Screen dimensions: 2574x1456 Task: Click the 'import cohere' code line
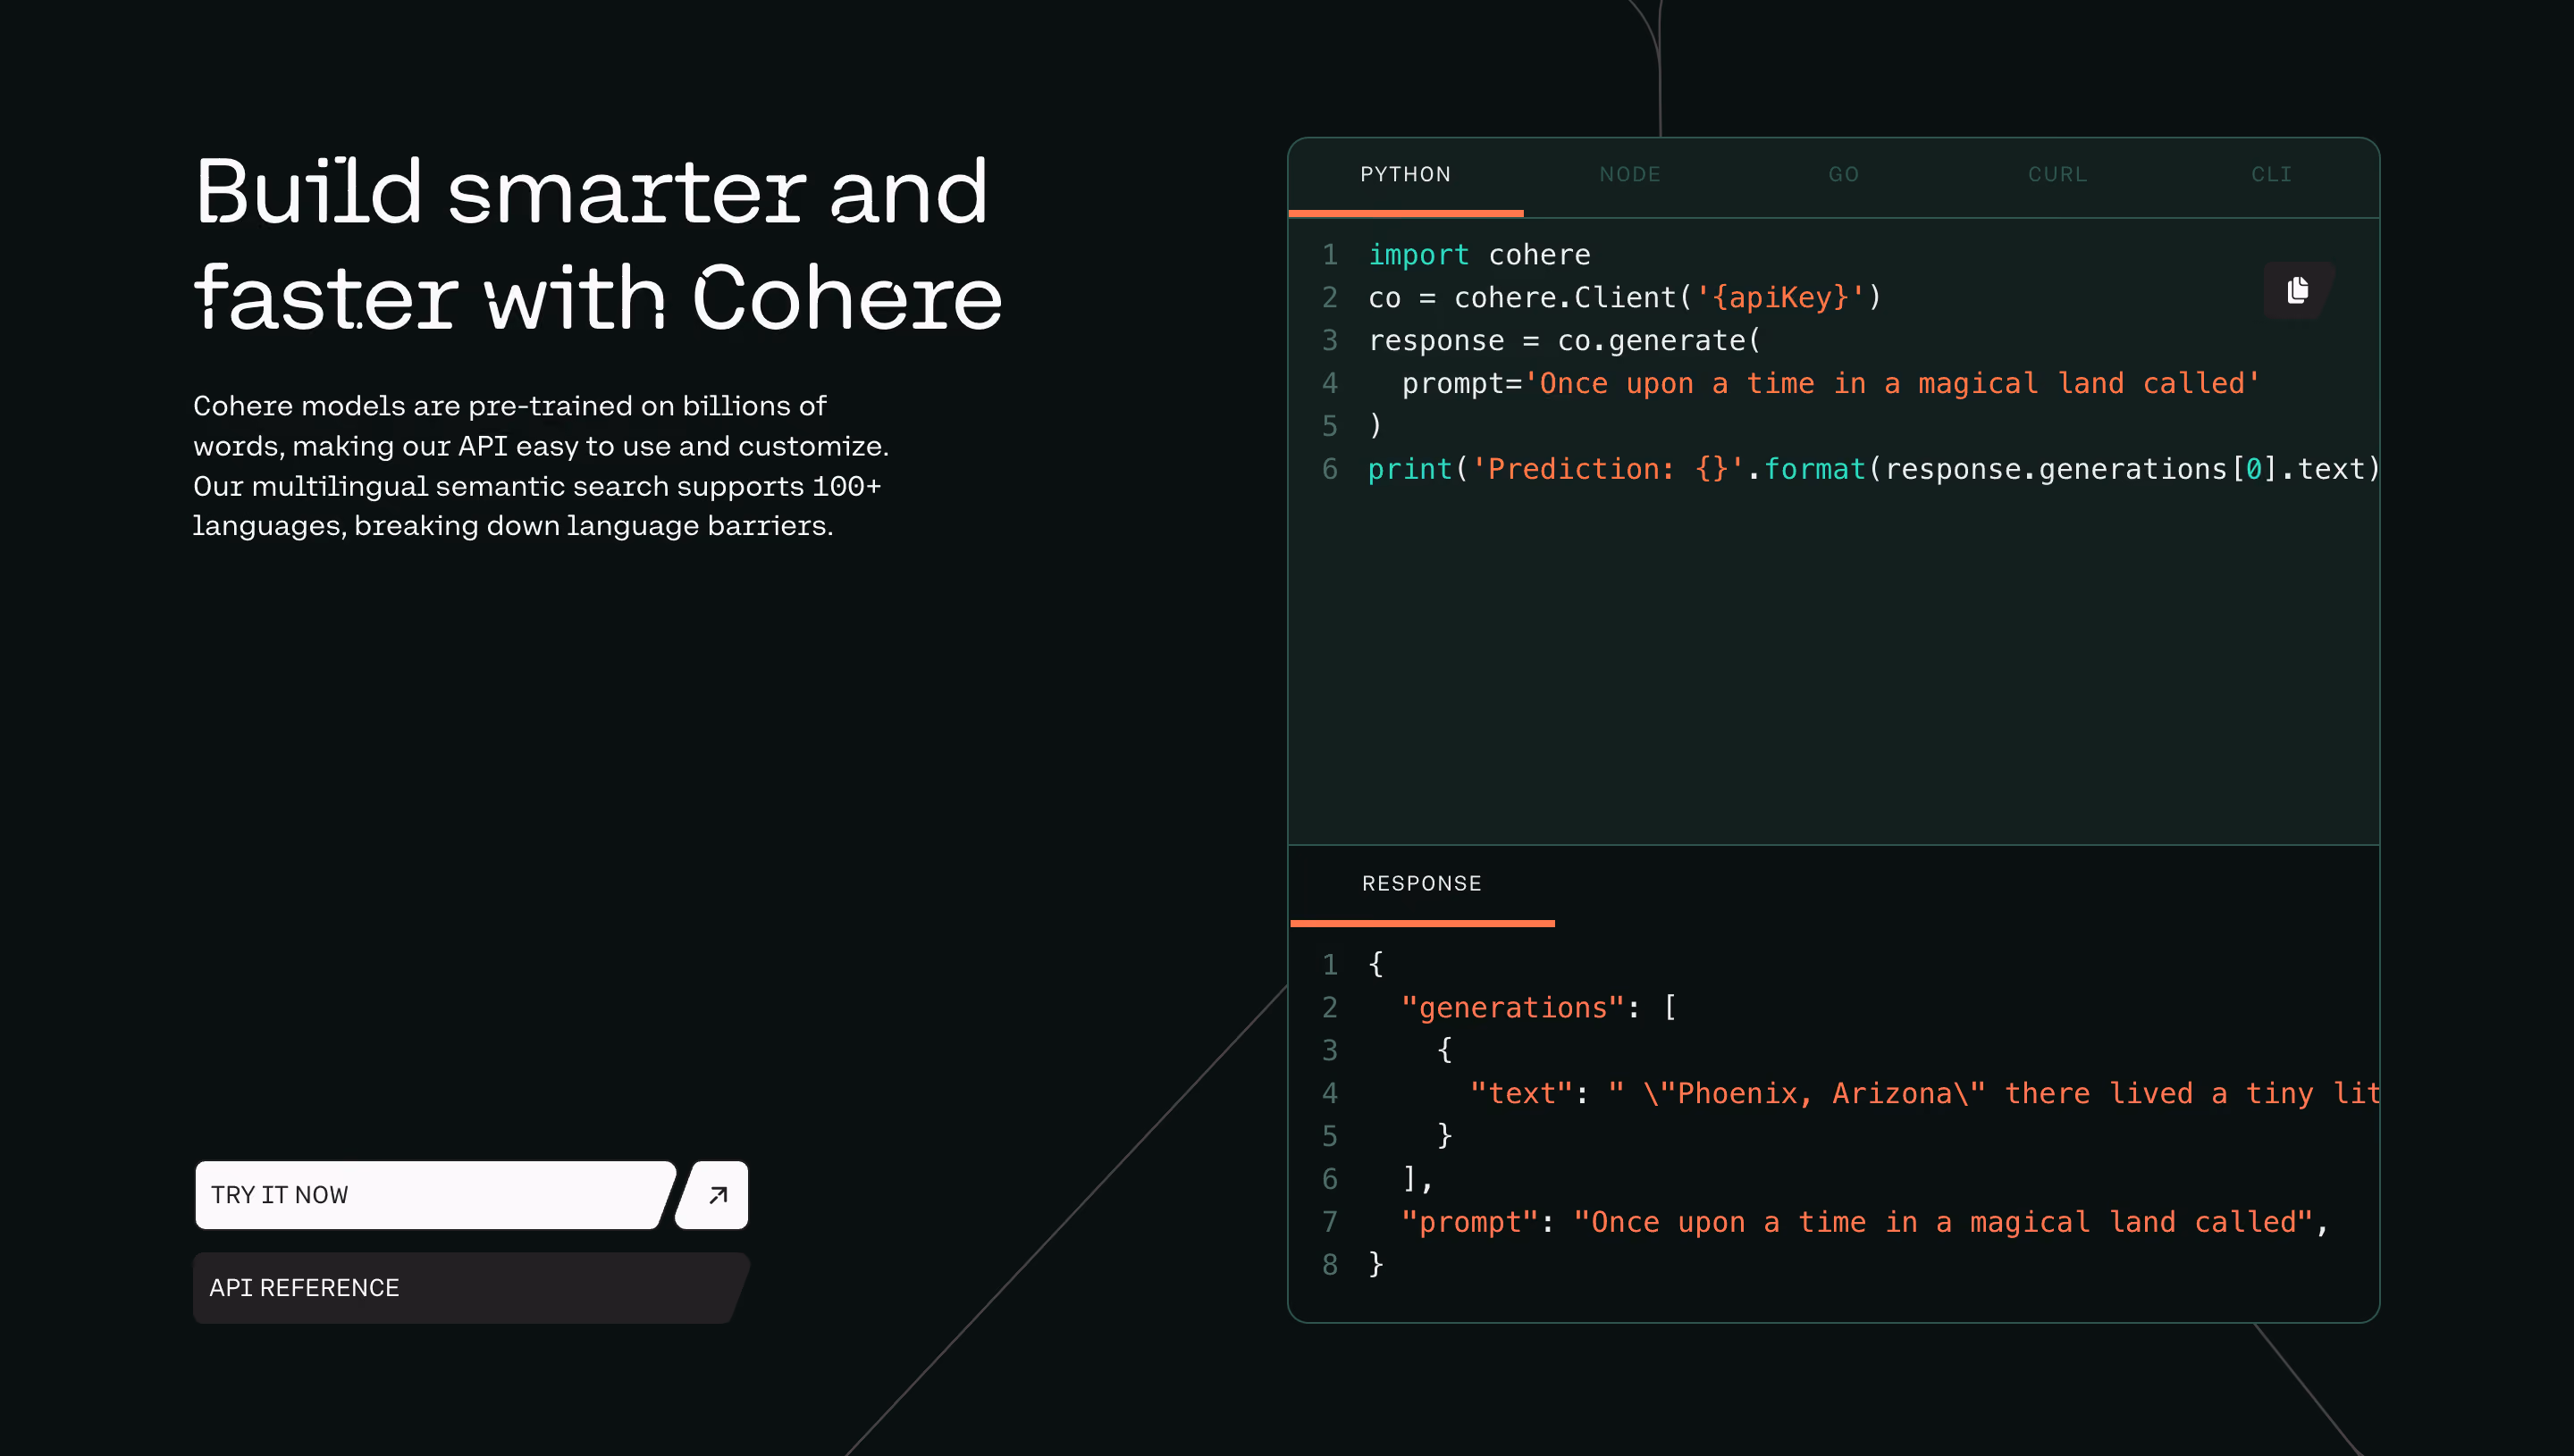[1478, 255]
